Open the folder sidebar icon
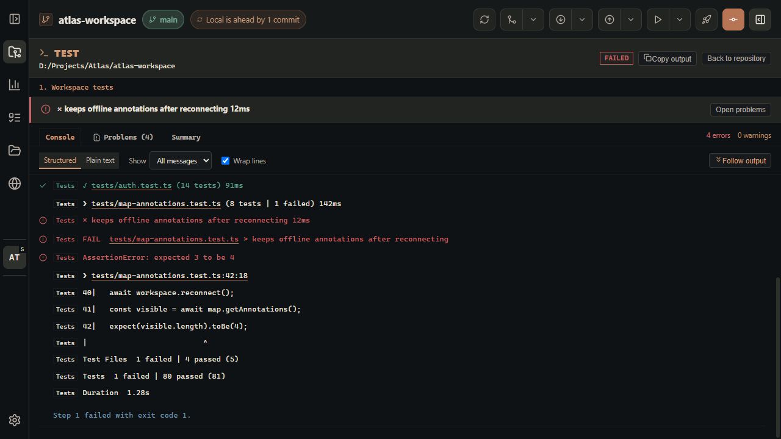Screen dimensions: 781x439 click(x=15, y=151)
